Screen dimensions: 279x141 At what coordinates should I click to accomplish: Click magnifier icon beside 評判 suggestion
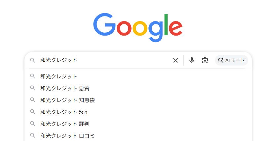tap(32, 124)
